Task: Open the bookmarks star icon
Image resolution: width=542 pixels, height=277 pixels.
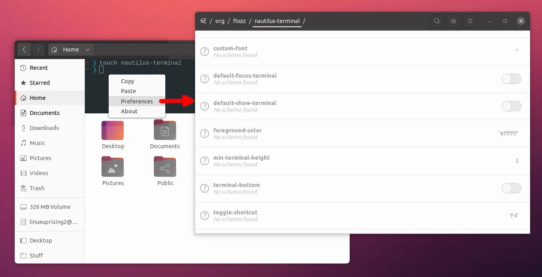Action: pos(453,21)
